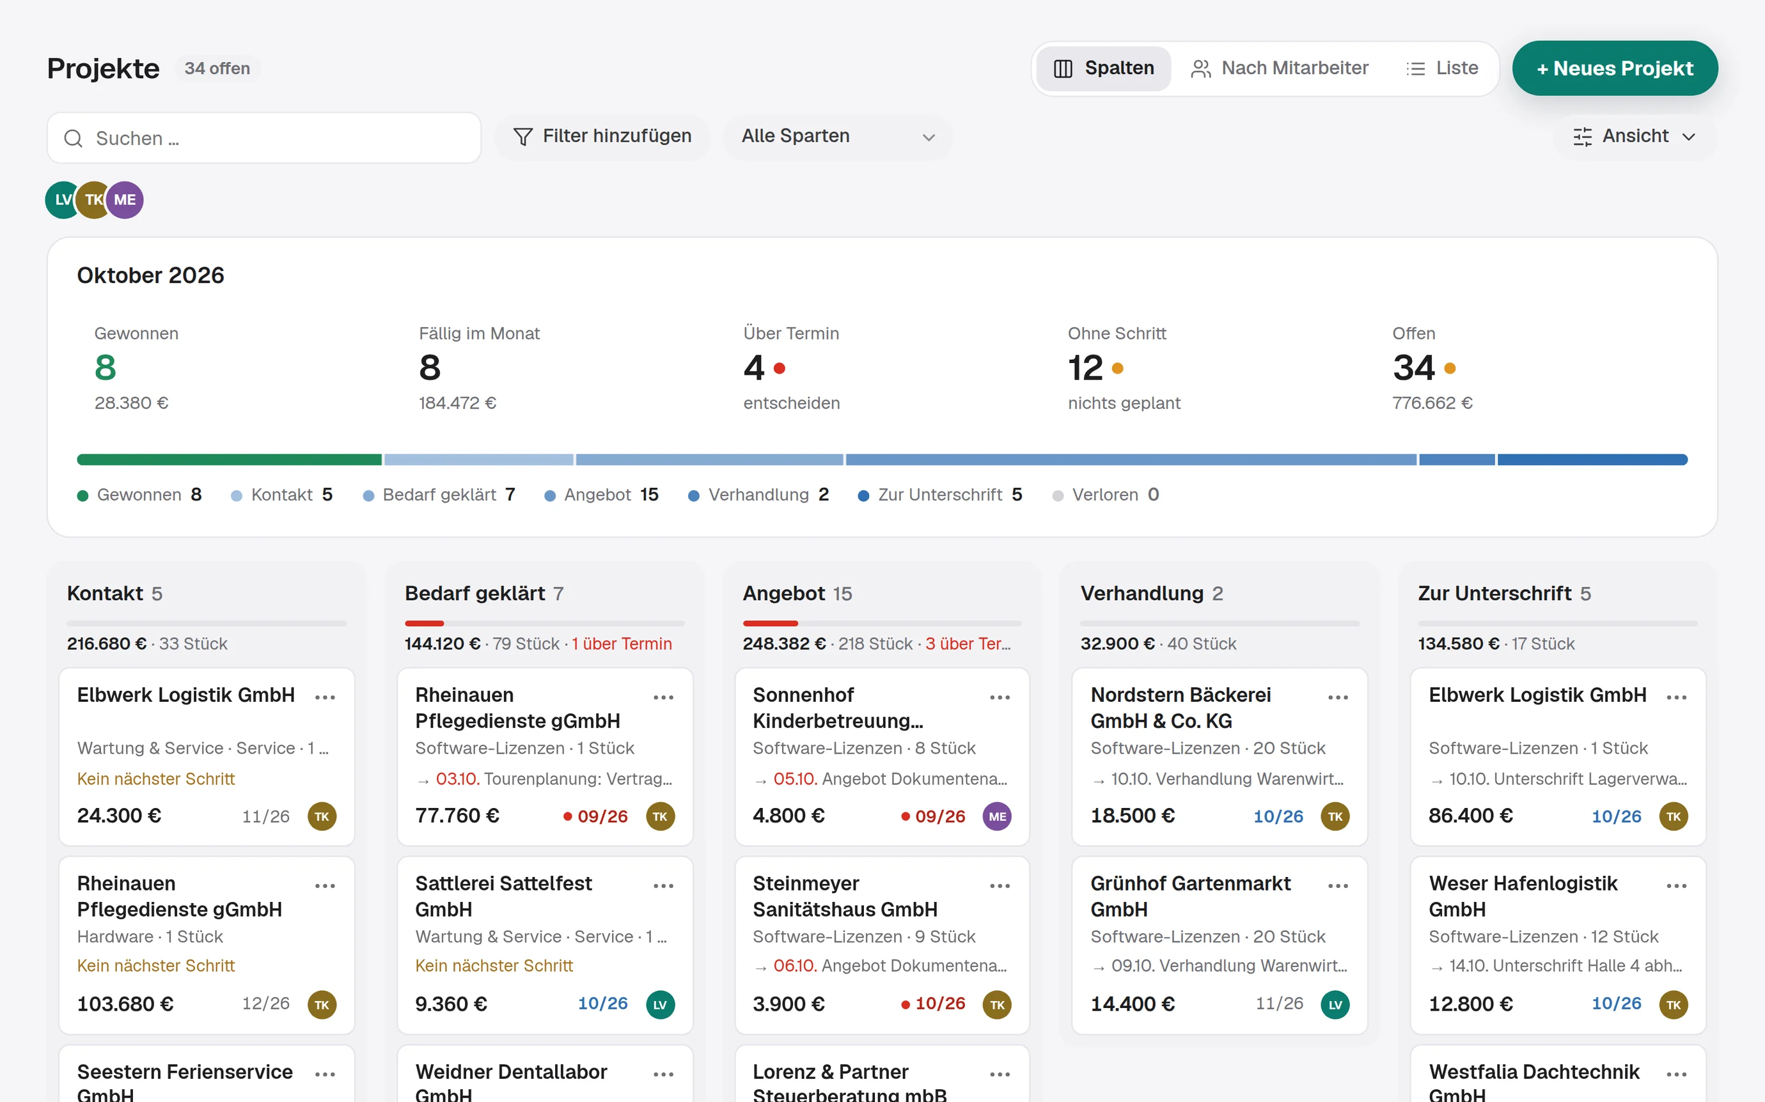
Task: Open menu for Elbwerk Logistik Zur Unterschrift card
Action: 1677,697
